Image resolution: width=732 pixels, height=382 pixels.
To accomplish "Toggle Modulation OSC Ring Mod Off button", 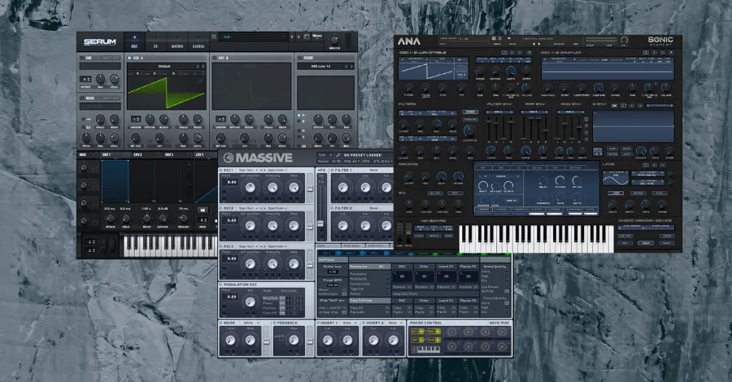I will 282,298.
